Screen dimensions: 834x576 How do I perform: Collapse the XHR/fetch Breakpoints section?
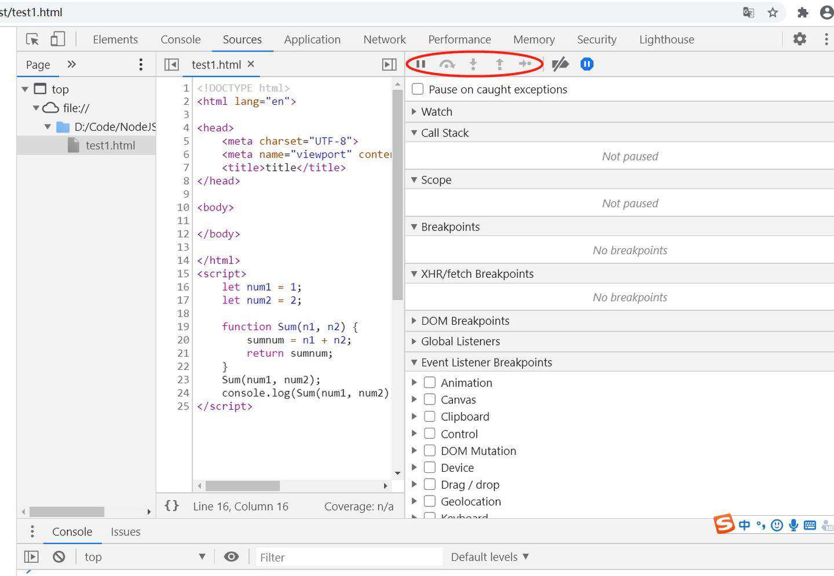coord(414,273)
